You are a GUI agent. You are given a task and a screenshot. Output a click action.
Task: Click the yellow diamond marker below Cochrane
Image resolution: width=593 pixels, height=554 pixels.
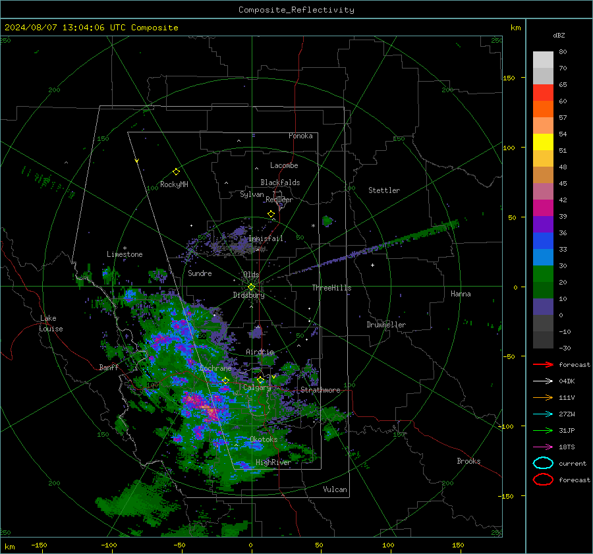tap(225, 381)
